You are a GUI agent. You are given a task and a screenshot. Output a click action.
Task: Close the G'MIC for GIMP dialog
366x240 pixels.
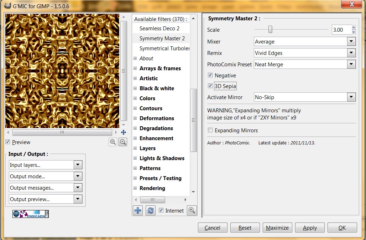click(x=352, y=4)
